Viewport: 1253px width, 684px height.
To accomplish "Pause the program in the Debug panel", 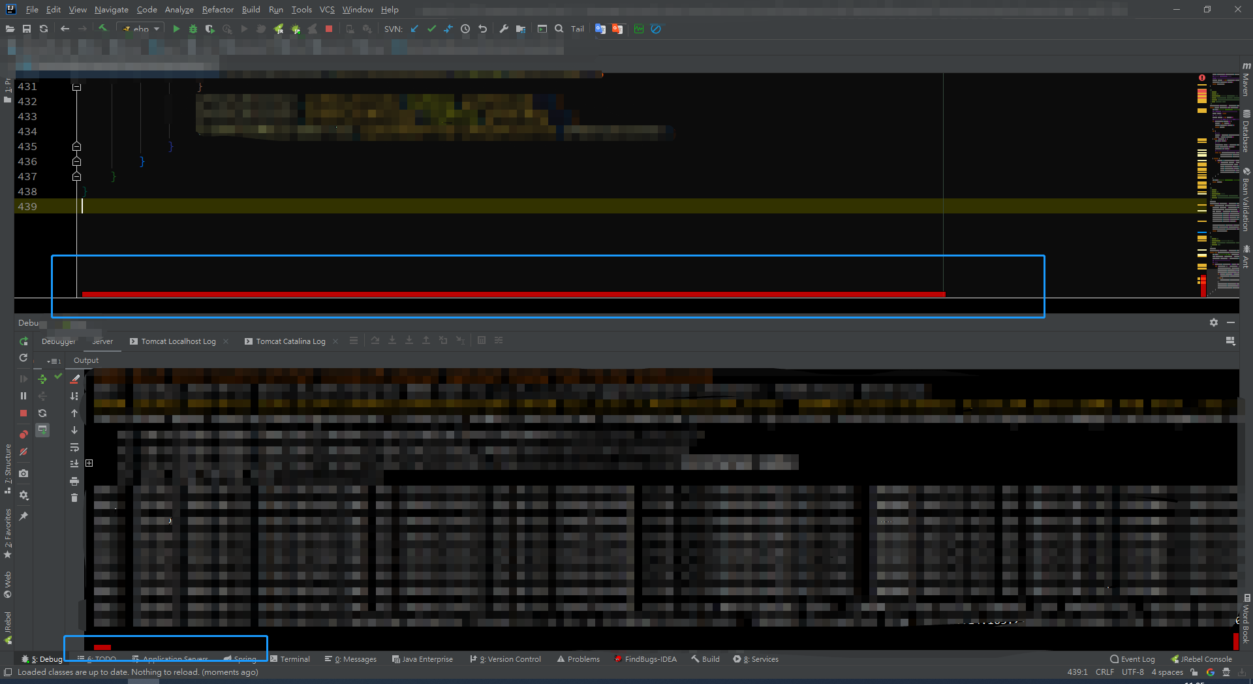I will (x=23, y=396).
